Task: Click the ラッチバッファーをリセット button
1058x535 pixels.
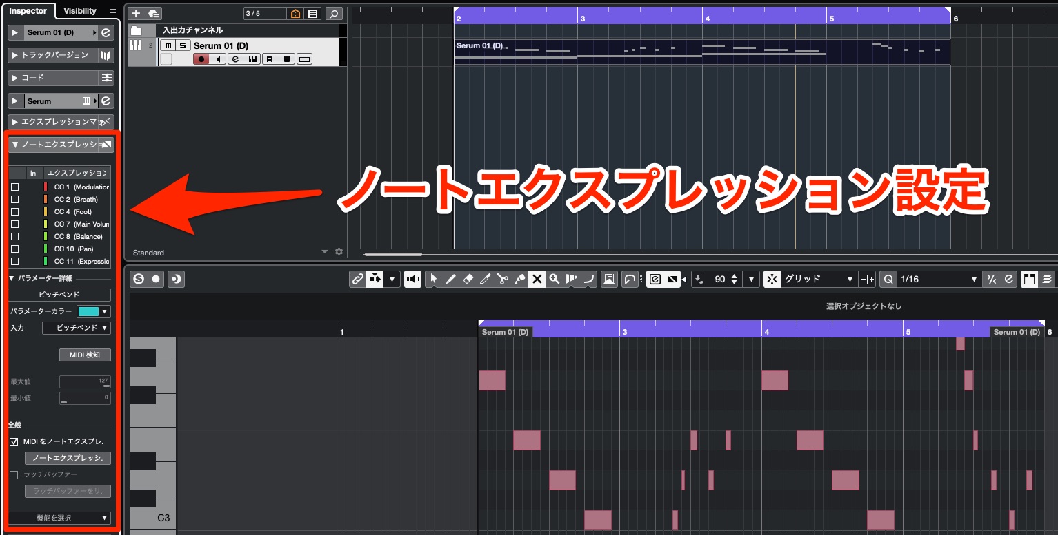Action: click(x=68, y=491)
